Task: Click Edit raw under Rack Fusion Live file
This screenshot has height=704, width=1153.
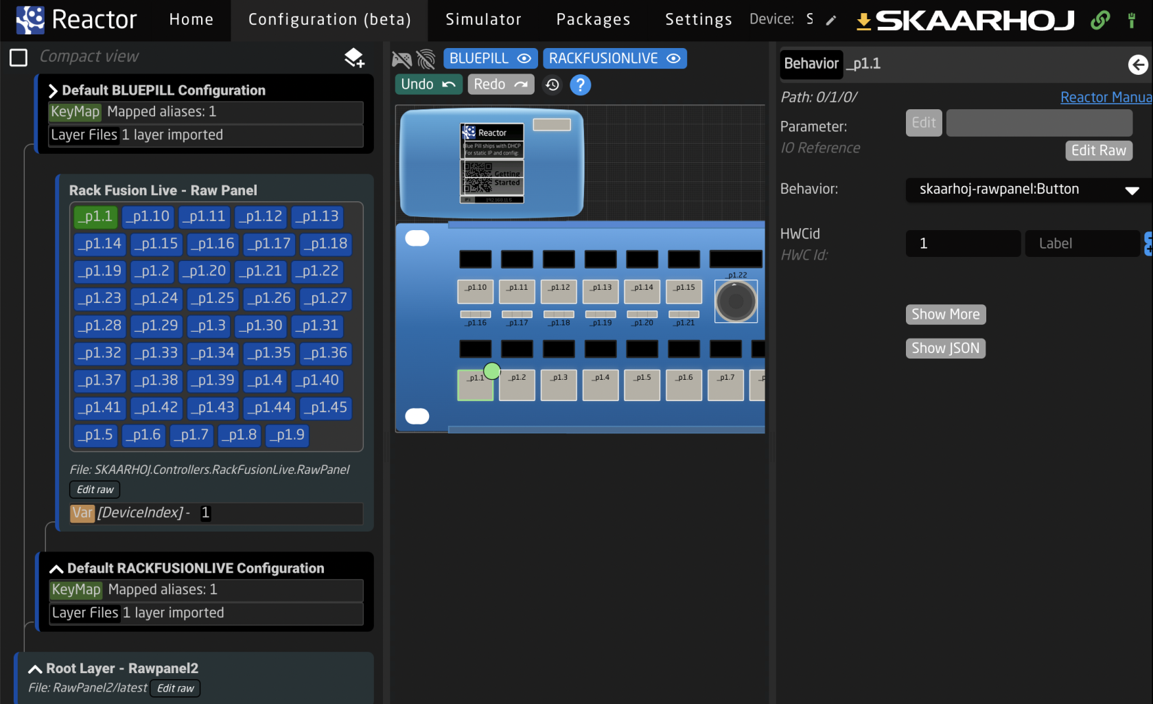Action: pyautogui.click(x=95, y=490)
